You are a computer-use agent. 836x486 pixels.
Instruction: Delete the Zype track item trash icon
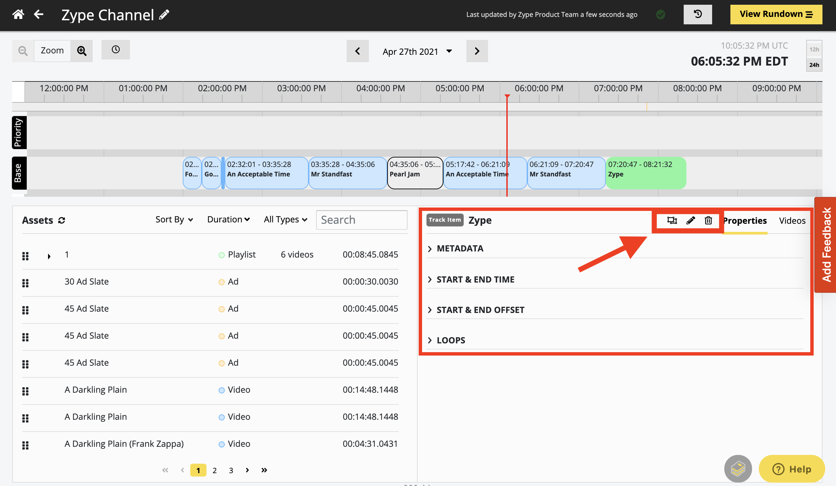click(708, 221)
